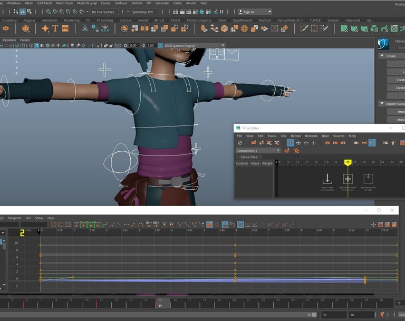Image resolution: width=405 pixels, height=321 pixels.
Task: Click the frame 15 marker on the time slider
Action: point(162,303)
